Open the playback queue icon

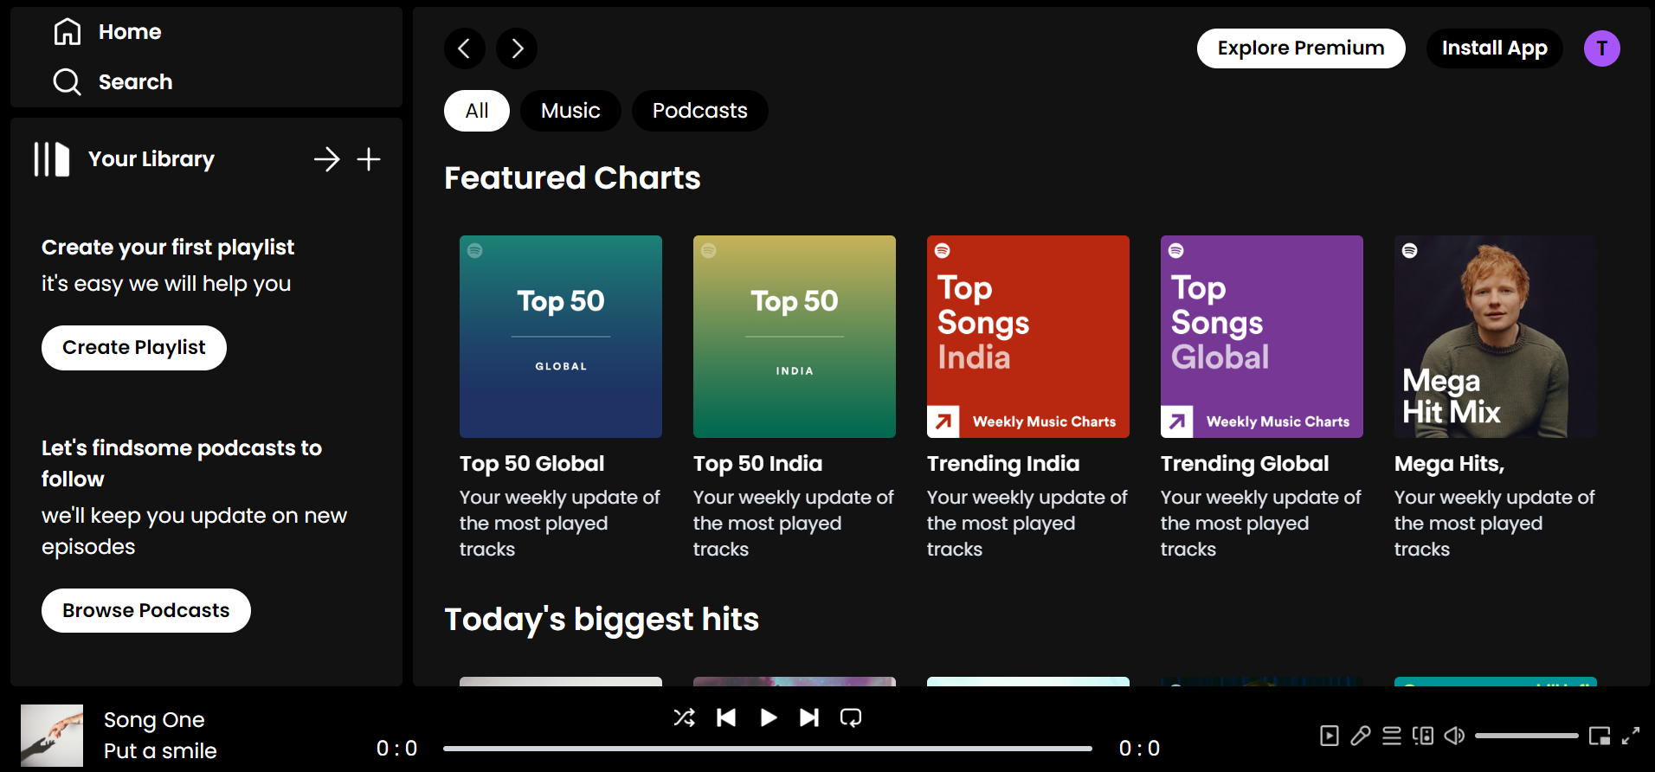tap(1392, 736)
